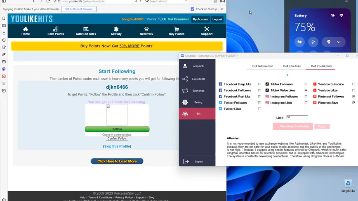Uncheck Pinterest Save checkbox
Image resolution: width=358 pixels, height=201 pixels.
(354, 102)
